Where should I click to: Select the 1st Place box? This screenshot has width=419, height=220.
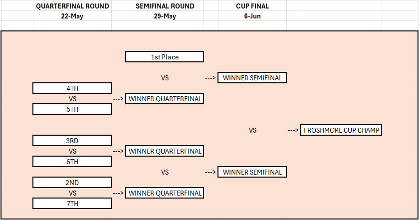(x=165, y=57)
